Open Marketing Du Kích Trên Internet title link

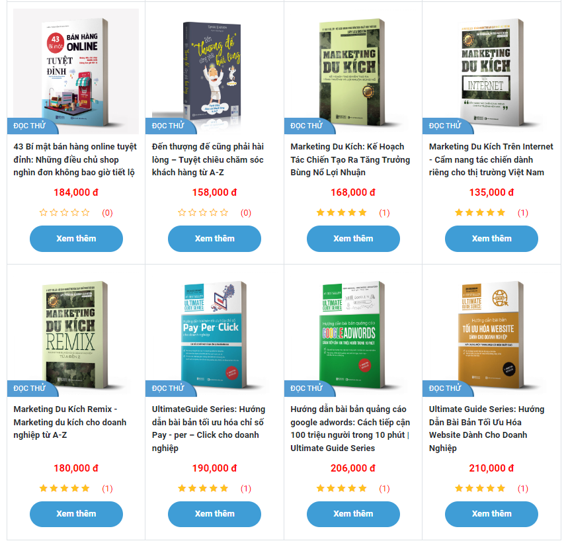coord(491,159)
